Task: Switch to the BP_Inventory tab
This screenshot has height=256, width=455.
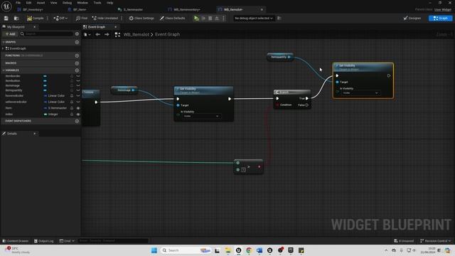Action: [x=33, y=9]
